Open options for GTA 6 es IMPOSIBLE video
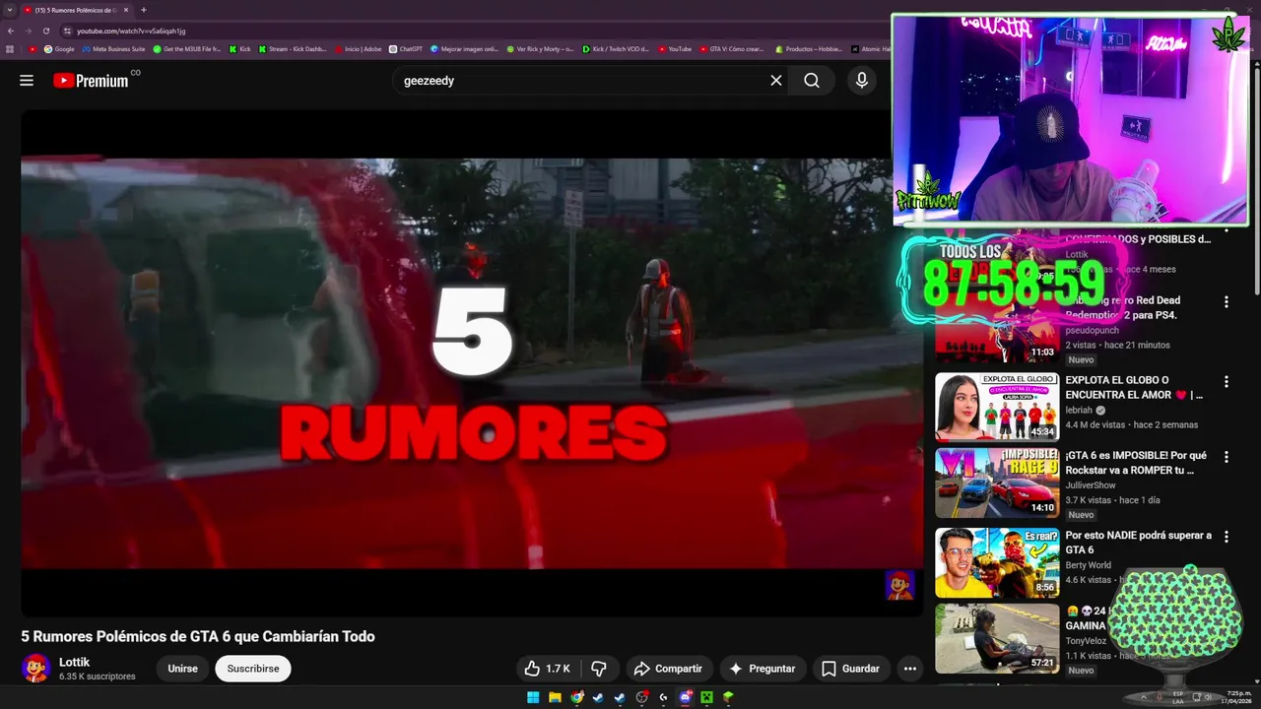Screen dimensions: 1261x709 (1227, 457)
